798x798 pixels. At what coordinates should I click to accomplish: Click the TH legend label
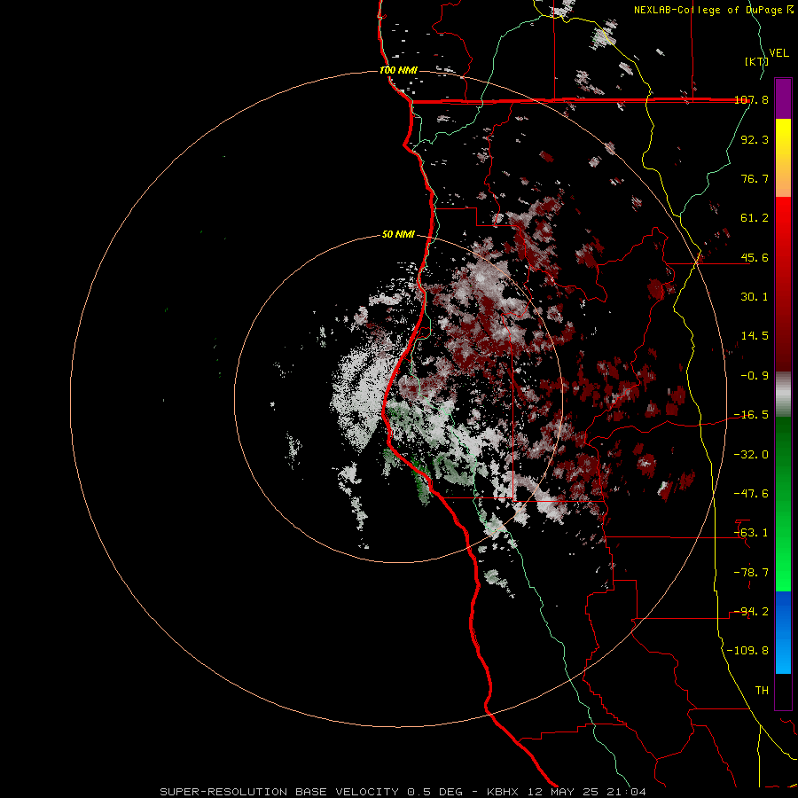[762, 691]
